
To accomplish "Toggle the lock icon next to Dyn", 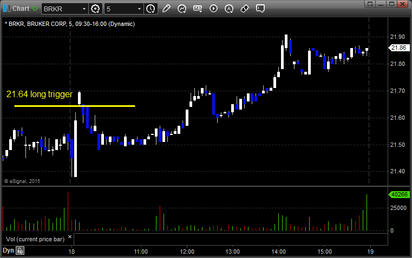I will tap(20, 250).
